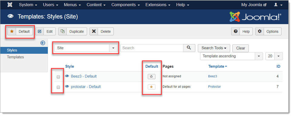Screen dimensions: 292x116
Task: Click the Joomla logo icon in top menu
Action: [10, 5]
